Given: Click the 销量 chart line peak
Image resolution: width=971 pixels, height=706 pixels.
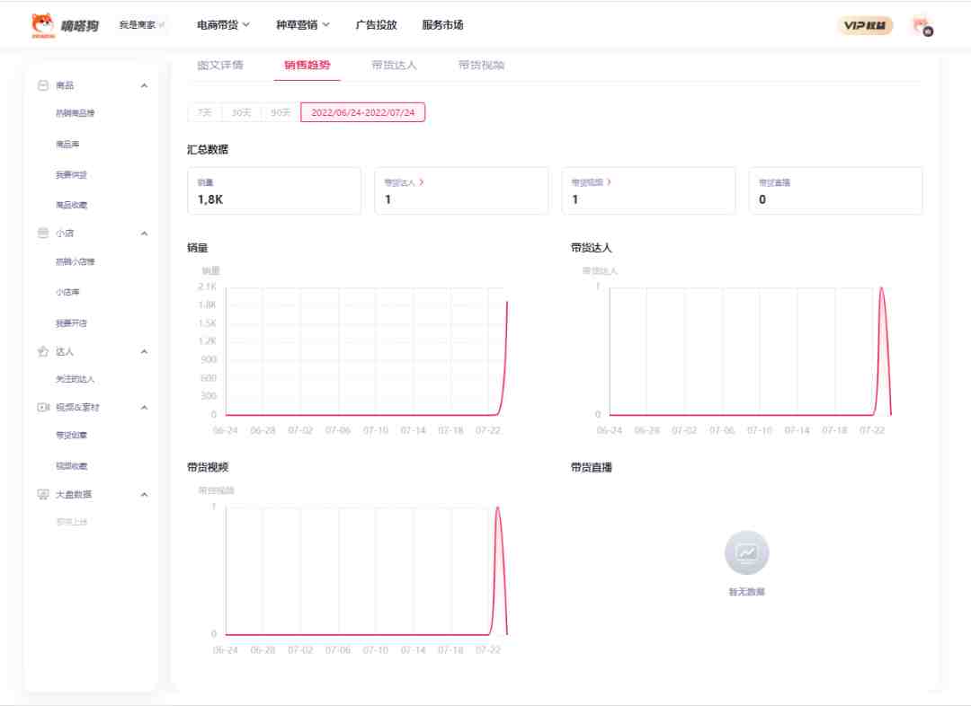Looking at the screenshot, I should tap(506, 304).
